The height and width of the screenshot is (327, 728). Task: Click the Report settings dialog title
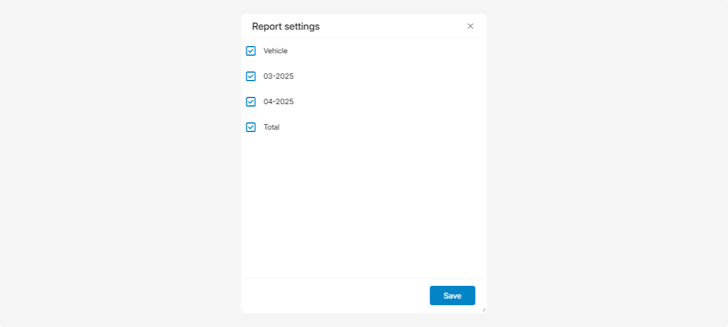pyautogui.click(x=286, y=27)
